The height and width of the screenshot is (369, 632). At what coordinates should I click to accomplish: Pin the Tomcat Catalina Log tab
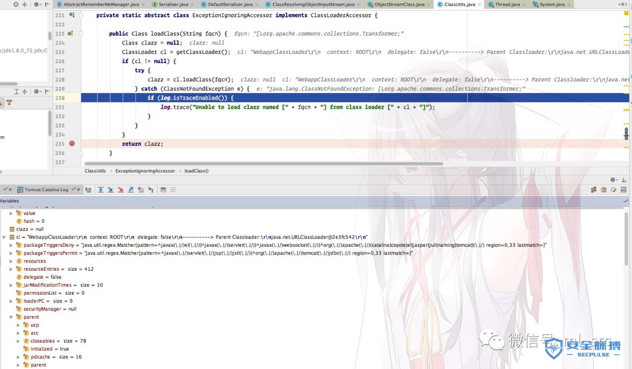[73, 189]
